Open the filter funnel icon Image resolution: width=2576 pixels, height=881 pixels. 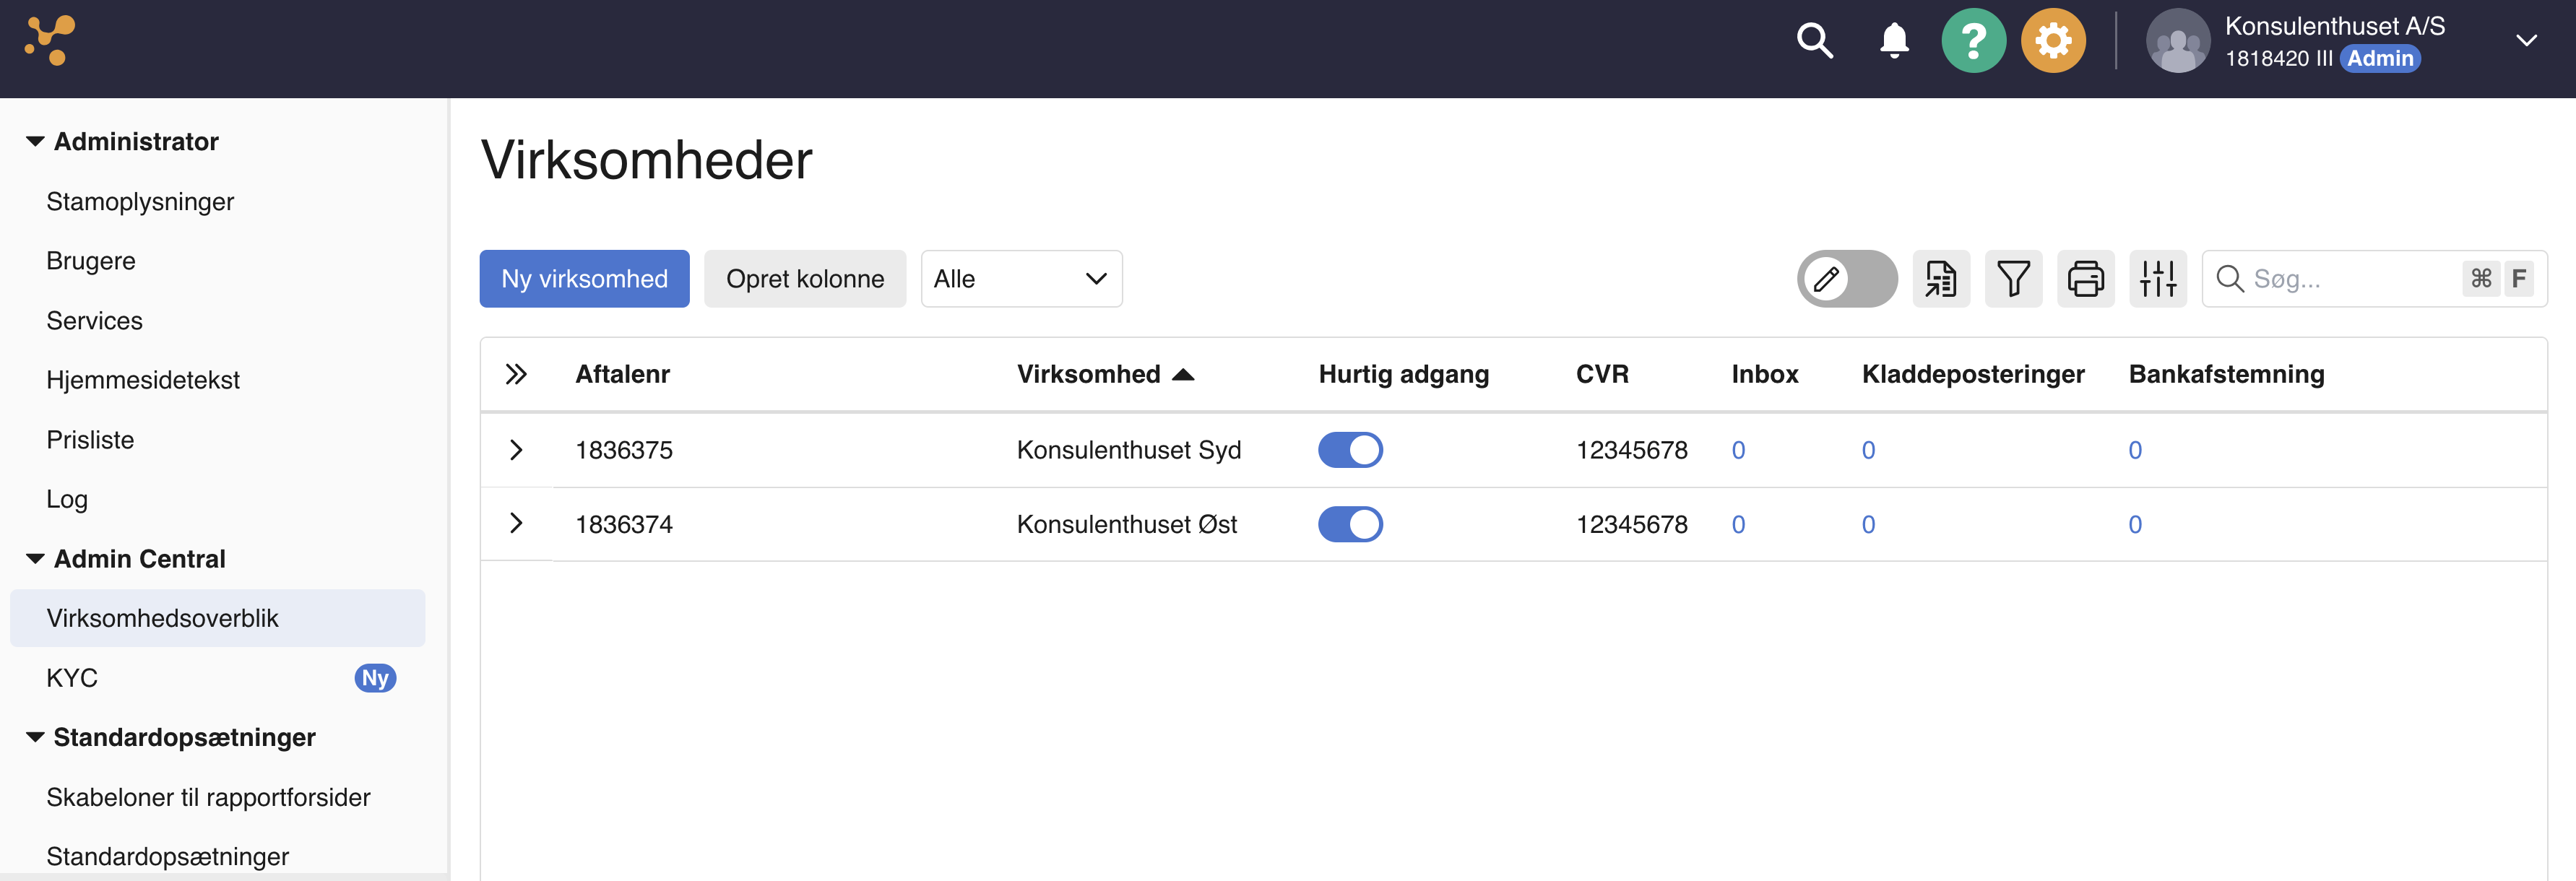pos(2013,279)
